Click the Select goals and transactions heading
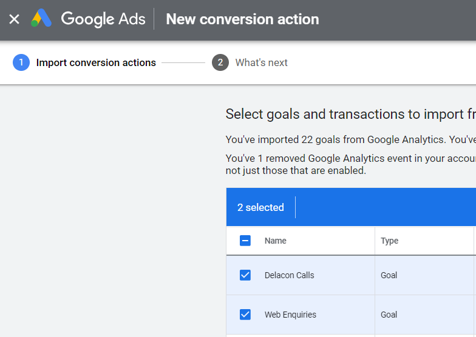476x337 pixels. point(351,114)
